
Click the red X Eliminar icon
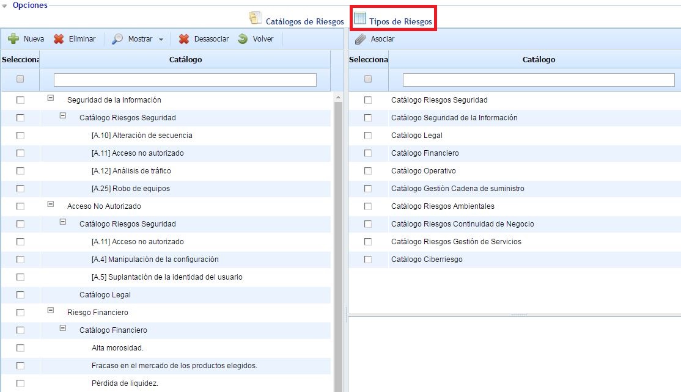point(59,39)
